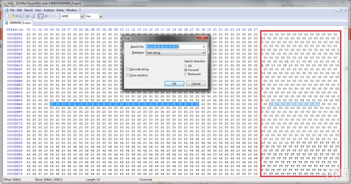
Task: Open the Datatype Text-string dropdown
Action: click(176, 53)
